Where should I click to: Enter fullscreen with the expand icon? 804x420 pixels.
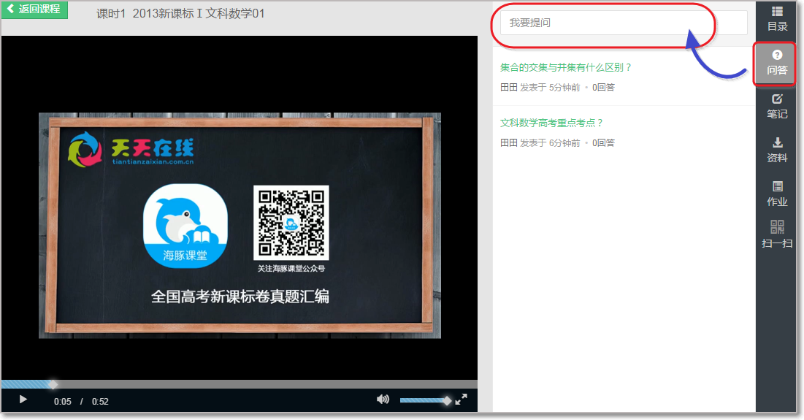pos(461,399)
